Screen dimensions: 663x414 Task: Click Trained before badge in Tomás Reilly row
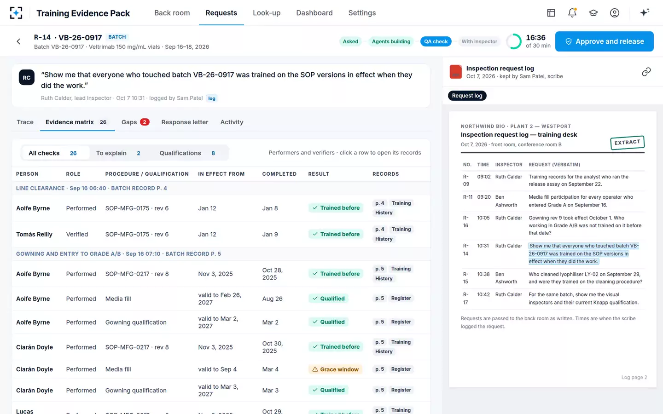(x=336, y=234)
